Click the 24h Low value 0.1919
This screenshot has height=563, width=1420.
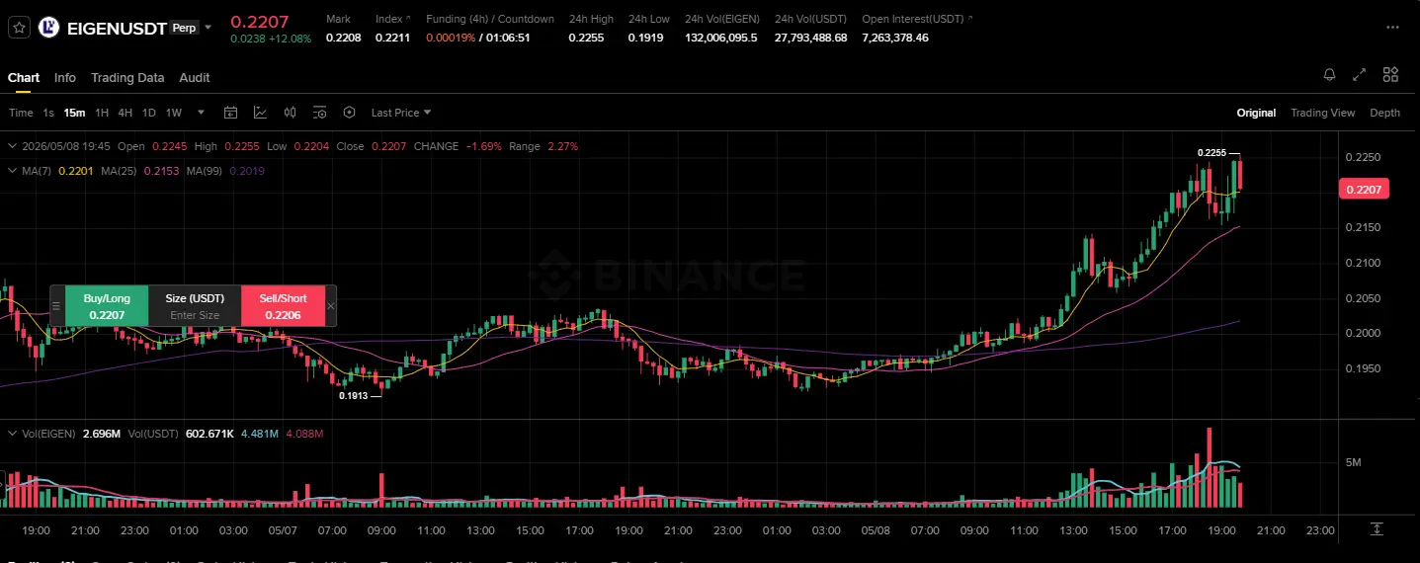645,38
